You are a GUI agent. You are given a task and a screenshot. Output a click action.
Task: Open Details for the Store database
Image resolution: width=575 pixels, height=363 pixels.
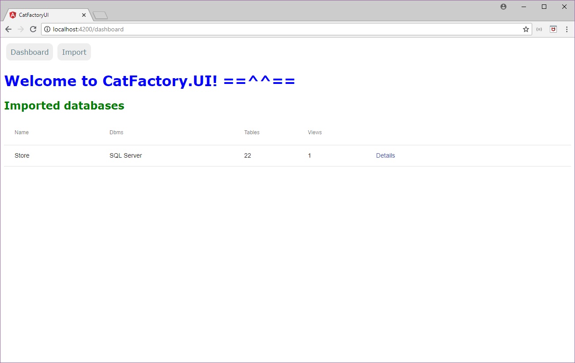click(385, 155)
